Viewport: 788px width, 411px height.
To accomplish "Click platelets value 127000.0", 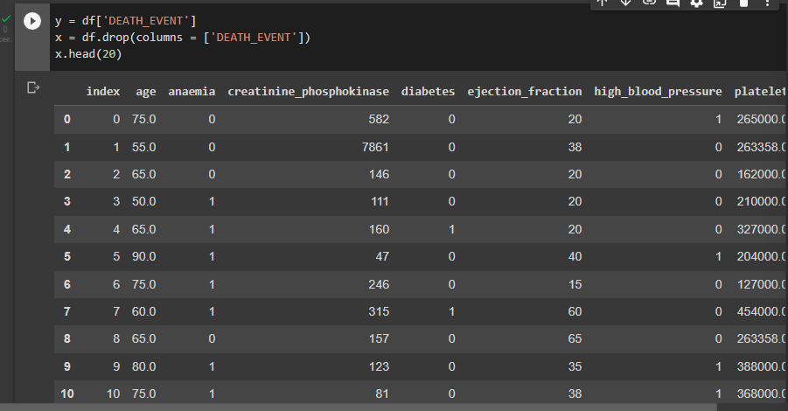I will coord(761,284).
